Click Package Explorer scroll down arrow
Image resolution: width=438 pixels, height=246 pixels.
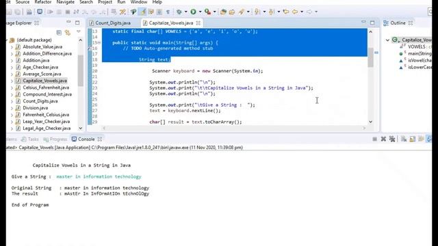(81, 128)
